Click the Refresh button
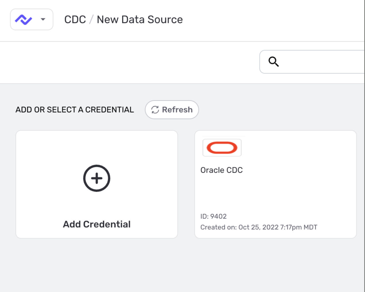 click(x=172, y=110)
